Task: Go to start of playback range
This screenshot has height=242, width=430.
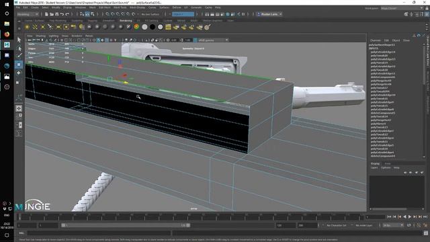Action: [389, 216]
